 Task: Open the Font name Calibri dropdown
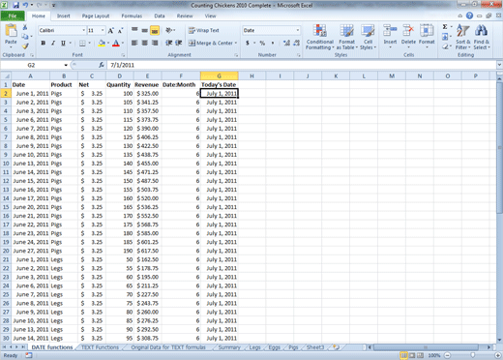pyautogui.click(x=84, y=30)
